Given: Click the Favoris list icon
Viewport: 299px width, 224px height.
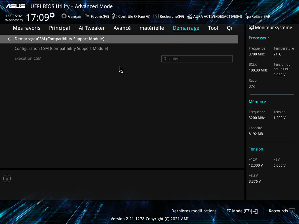Looking at the screenshot, I should coord(87,16).
